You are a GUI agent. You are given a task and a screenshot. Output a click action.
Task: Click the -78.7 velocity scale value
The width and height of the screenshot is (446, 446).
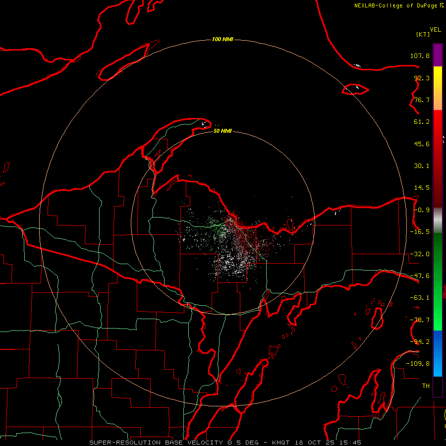coord(420,320)
